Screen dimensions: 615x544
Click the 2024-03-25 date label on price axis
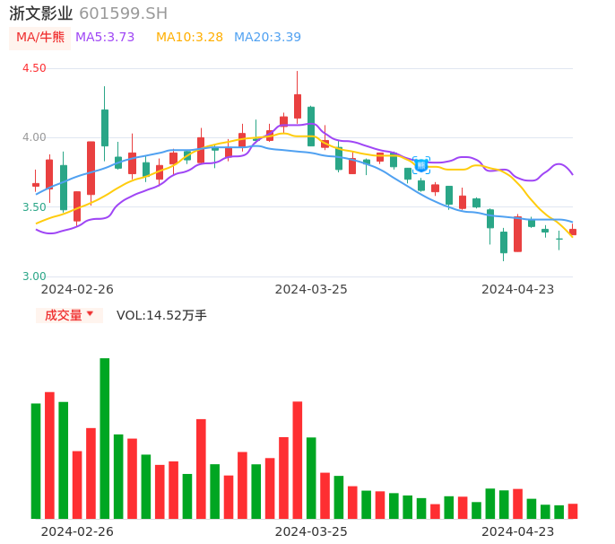(311, 289)
